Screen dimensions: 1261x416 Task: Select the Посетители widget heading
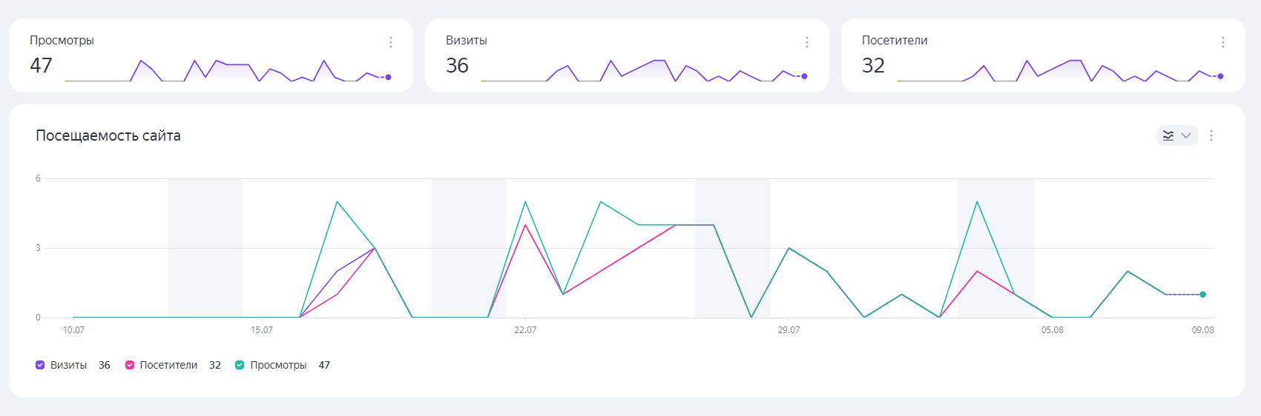894,41
